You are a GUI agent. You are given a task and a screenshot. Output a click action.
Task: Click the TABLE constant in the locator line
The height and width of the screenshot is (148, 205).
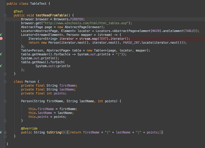189,31
